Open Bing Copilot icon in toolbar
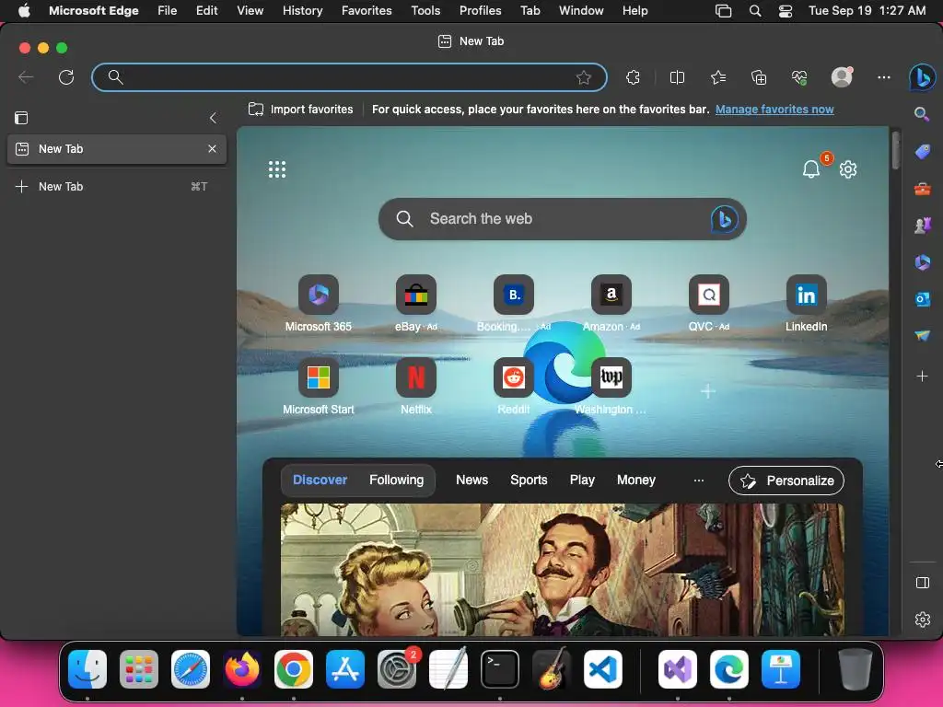Viewport: 943px width, 707px height. tap(922, 77)
